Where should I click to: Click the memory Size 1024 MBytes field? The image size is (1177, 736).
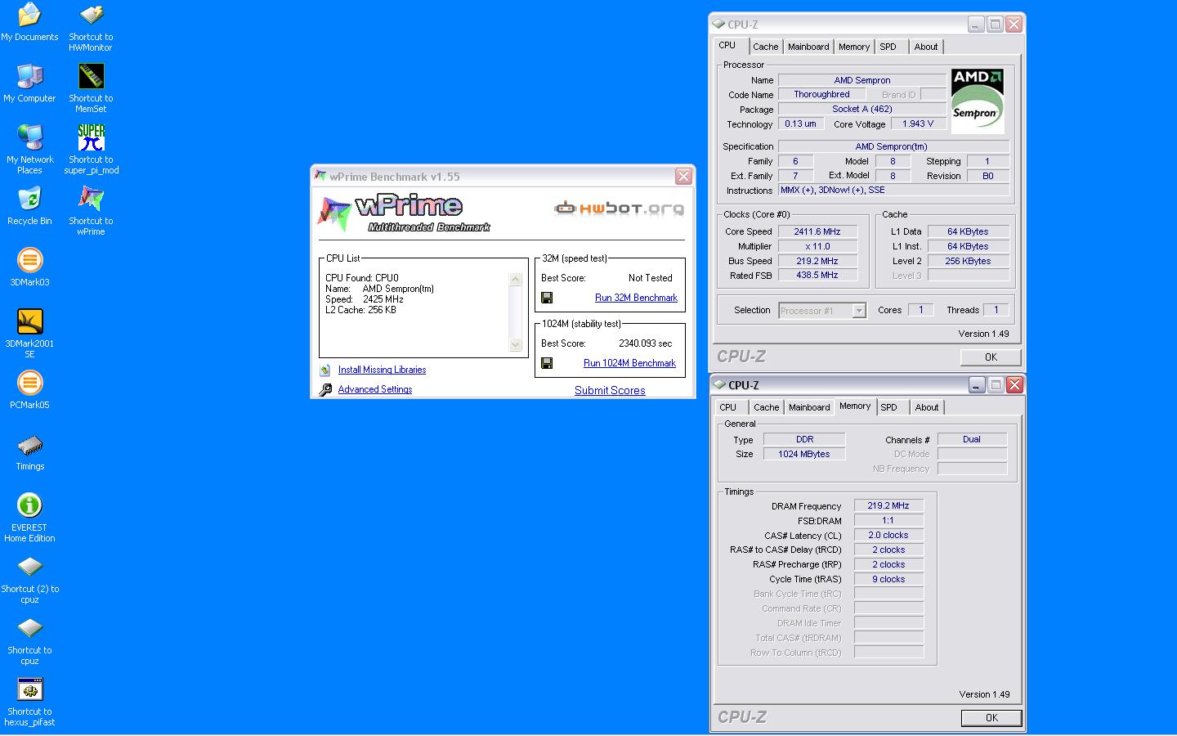click(x=804, y=454)
